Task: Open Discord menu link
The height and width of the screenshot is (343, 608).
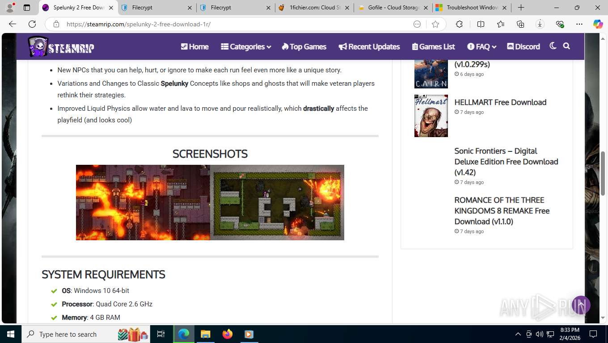Action: click(x=524, y=46)
